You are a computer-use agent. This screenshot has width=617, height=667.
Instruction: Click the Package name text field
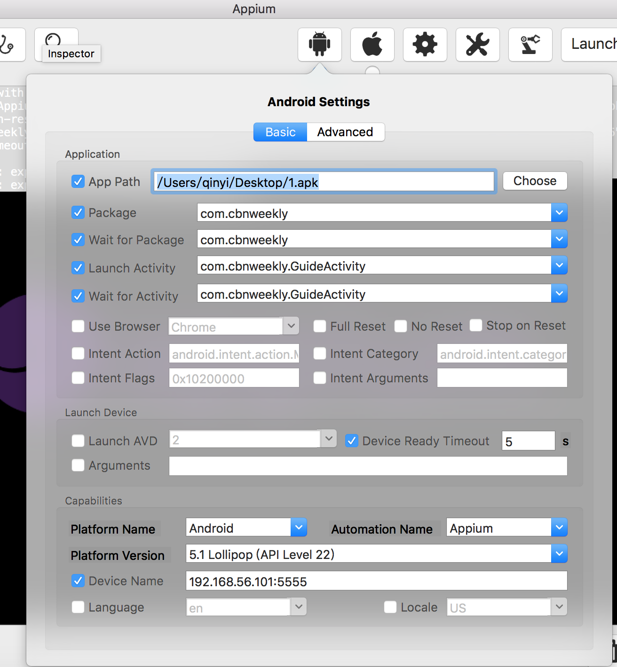pos(374,212)
